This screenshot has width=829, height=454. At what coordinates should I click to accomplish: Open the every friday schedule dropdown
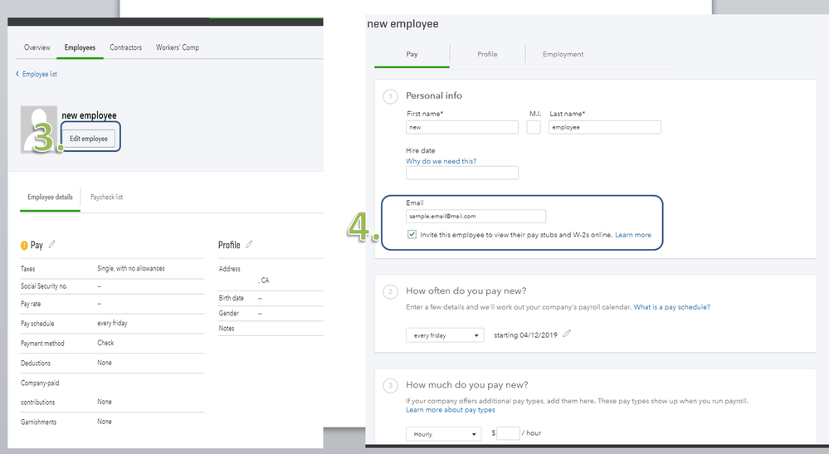coord(444,334)
